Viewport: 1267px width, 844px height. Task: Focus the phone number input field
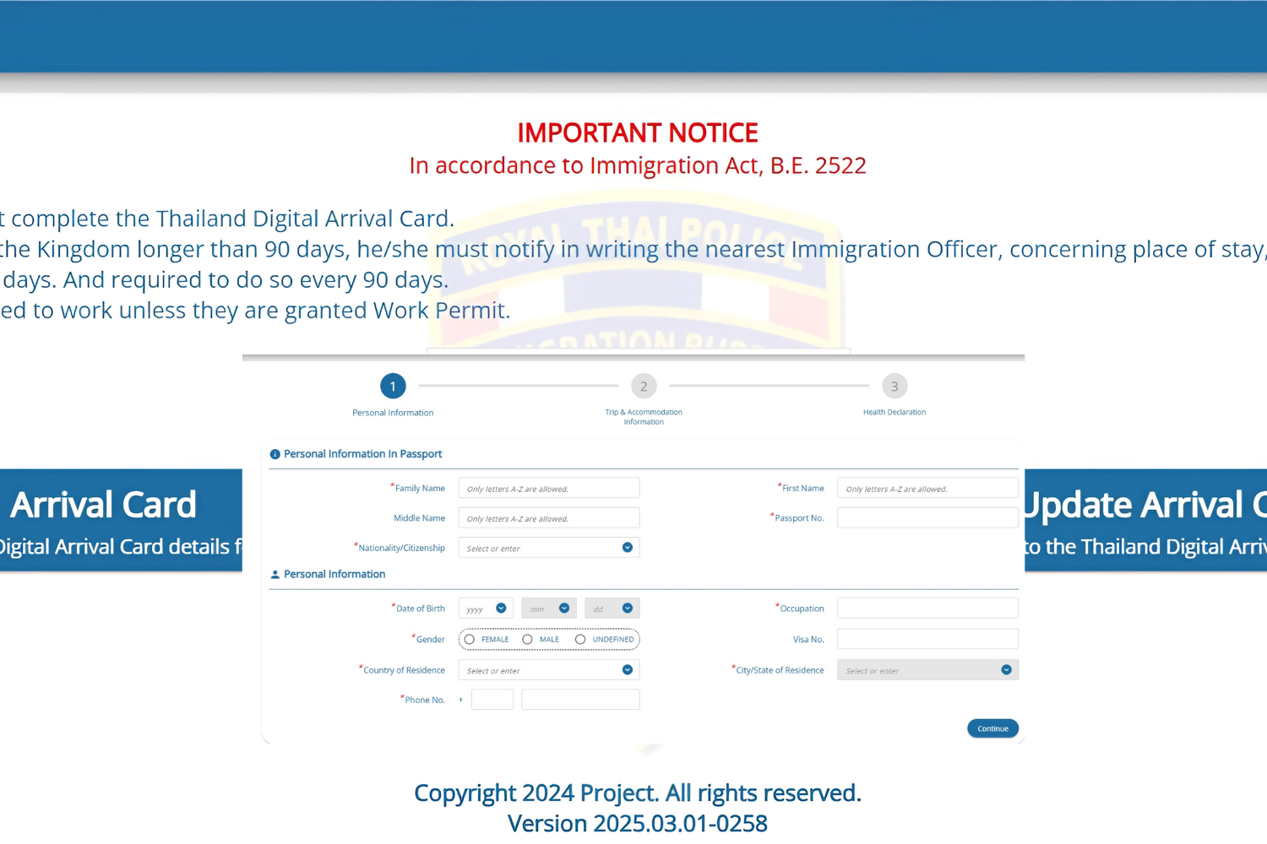[x=580, y=700]
